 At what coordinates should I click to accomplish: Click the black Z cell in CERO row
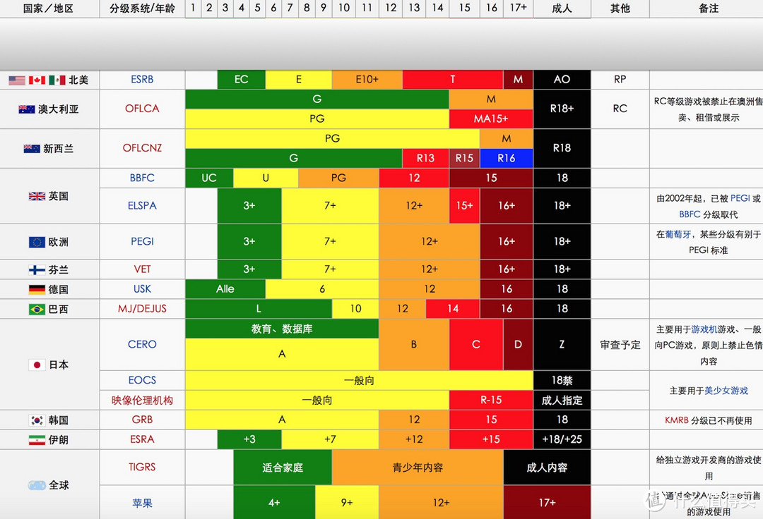pos(562,344)
